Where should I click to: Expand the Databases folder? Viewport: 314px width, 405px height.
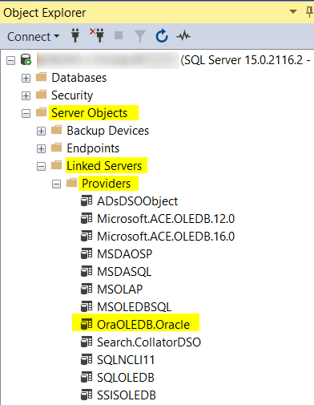point(26,79)
